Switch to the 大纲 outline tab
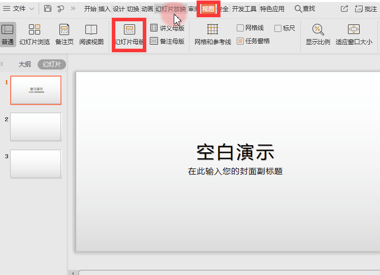The height and width of the screenshot is (275, 380). pos(25,64)
